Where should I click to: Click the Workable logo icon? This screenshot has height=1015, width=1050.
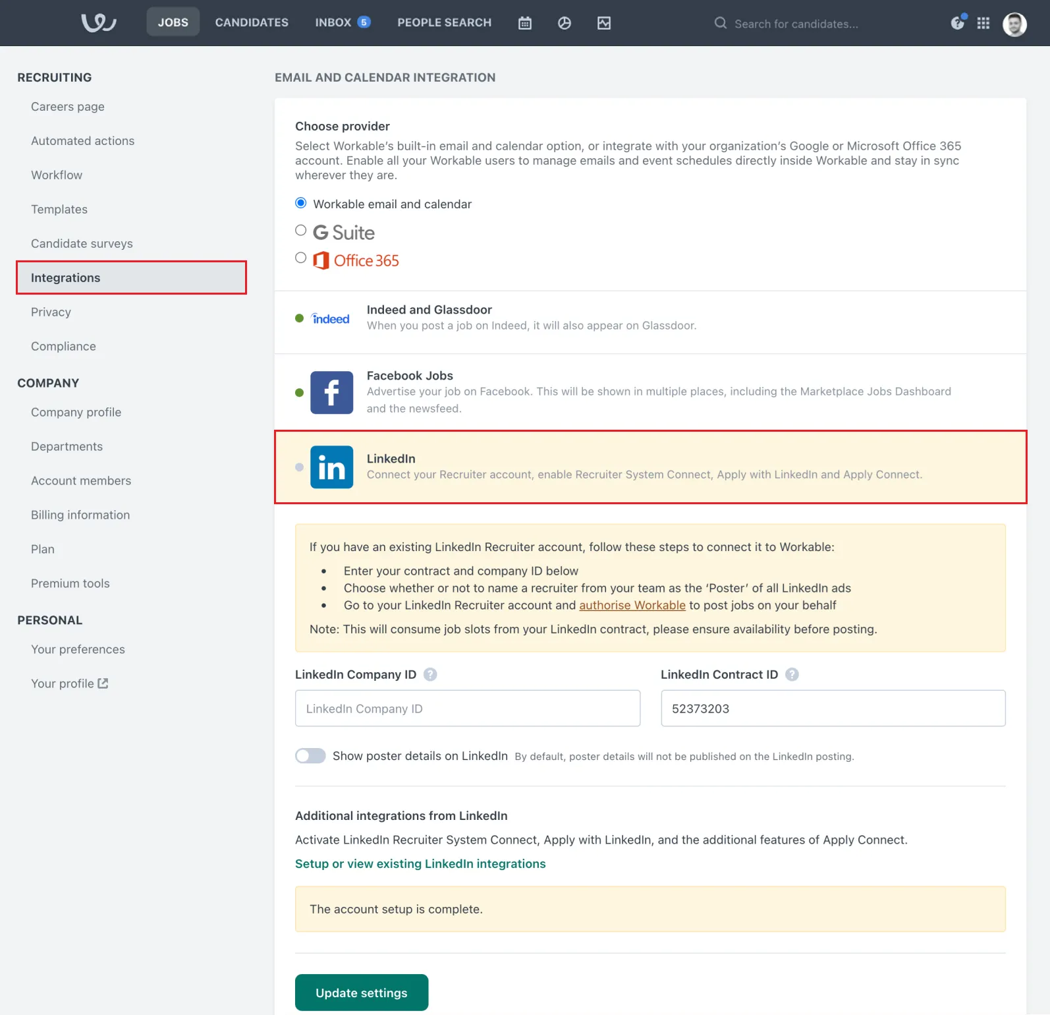[99, 23]
